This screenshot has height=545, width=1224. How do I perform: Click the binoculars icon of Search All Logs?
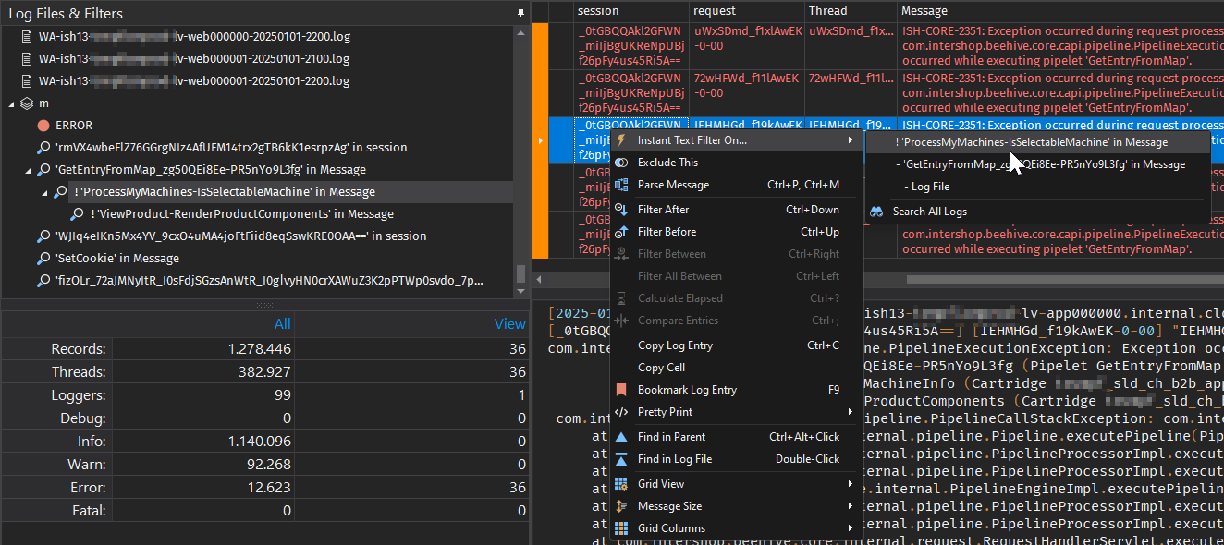(877, 212)
